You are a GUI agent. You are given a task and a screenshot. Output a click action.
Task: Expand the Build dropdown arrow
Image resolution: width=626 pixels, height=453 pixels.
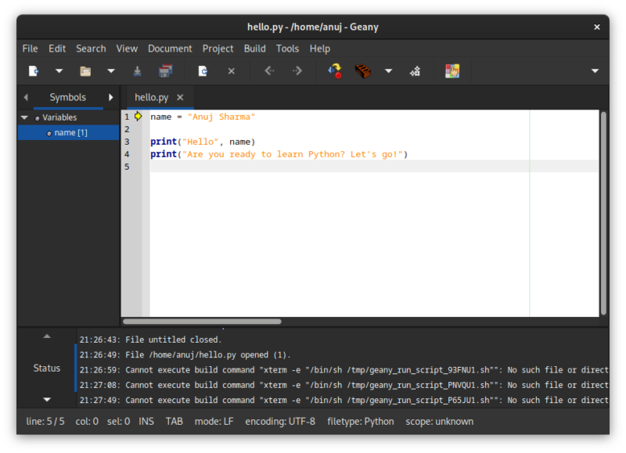coord(388,70)
